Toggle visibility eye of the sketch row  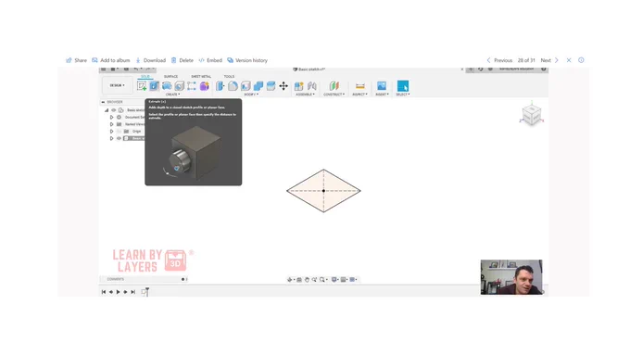tap(119, 138)
